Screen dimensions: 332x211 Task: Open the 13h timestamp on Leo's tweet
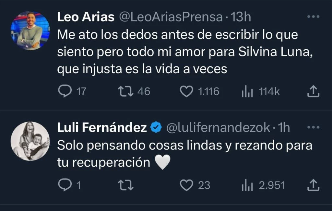point(241,17)
